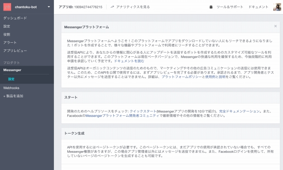The height and width of the screenshot is (170, 283).
Task: Open 役割 in the sidebar
Action: click(x=7, y=34)
